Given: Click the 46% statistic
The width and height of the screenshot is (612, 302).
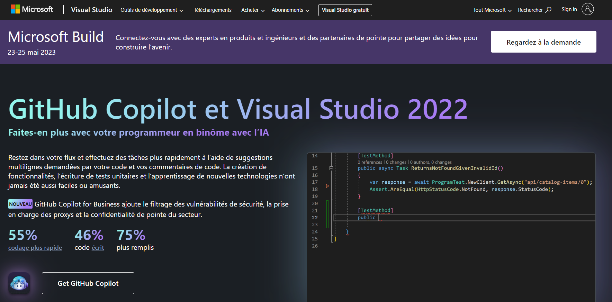Looking at the screenshot, I should click(x=89, y=235).
